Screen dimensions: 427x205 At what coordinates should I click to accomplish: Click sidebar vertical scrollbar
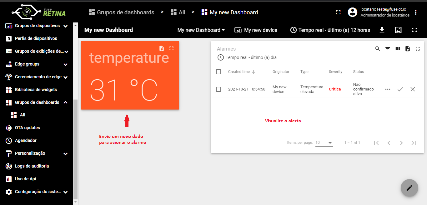point(75,149)
